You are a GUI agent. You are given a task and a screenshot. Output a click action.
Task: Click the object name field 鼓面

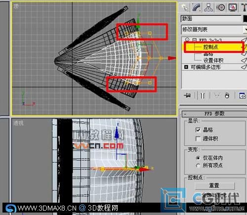[211, 19]
